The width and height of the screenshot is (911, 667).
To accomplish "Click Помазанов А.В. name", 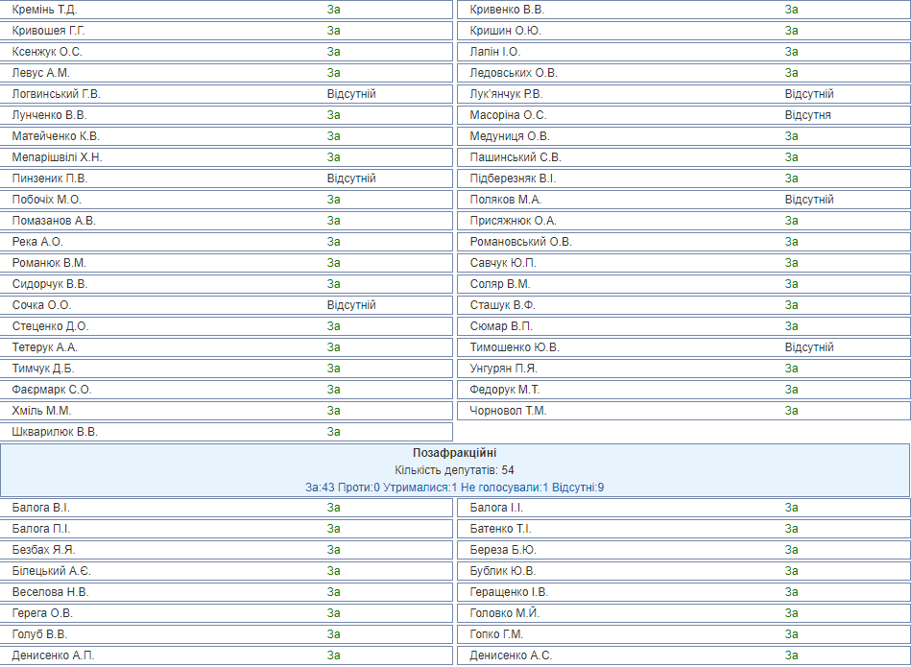I will (54, 221).
